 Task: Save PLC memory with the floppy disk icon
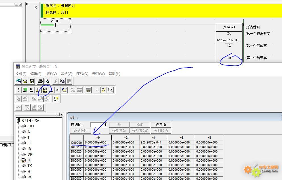[x=32, y=82]
